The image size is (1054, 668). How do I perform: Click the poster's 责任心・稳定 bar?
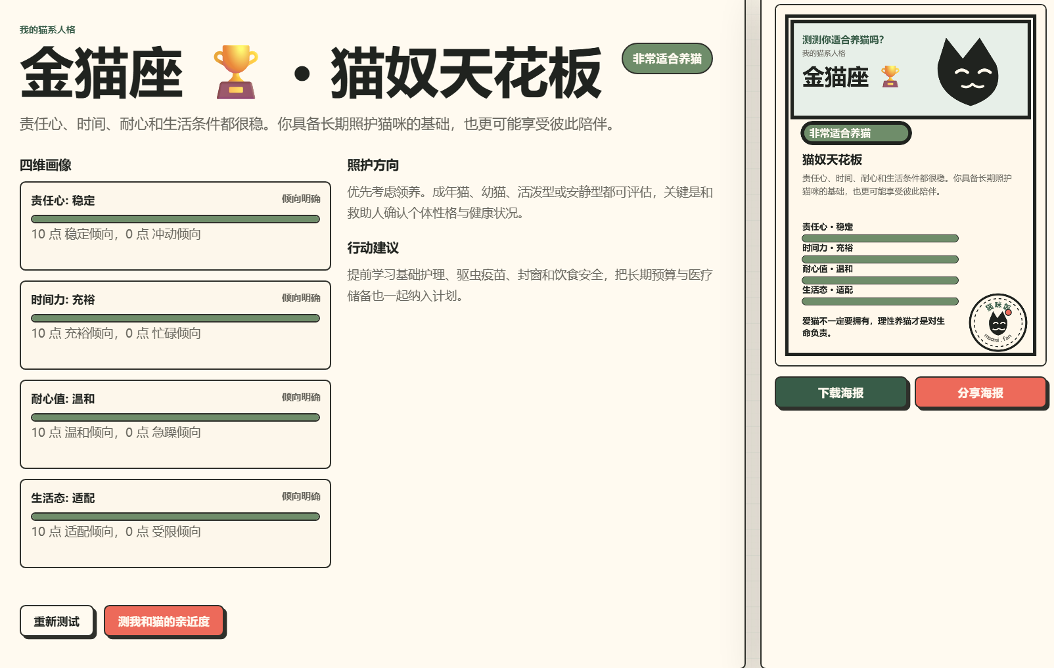880,238
